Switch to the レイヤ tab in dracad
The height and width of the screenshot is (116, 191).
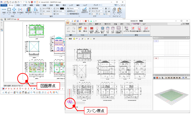pos(71,5)
